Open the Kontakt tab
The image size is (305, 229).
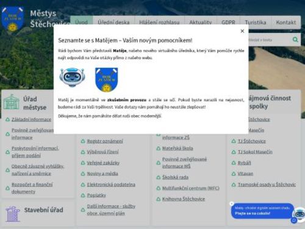click(x=286, y=22)
